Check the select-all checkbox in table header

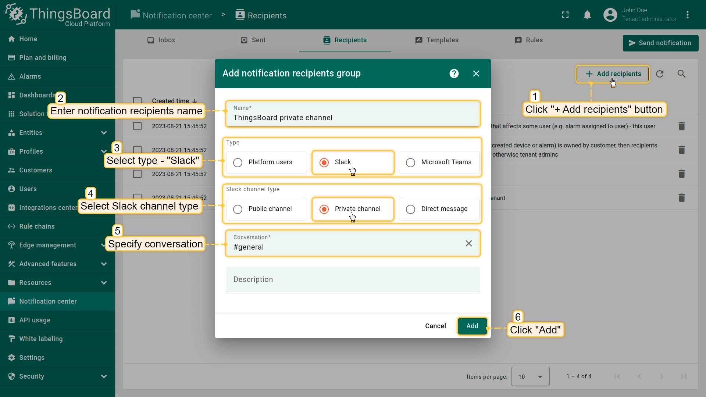138,101
